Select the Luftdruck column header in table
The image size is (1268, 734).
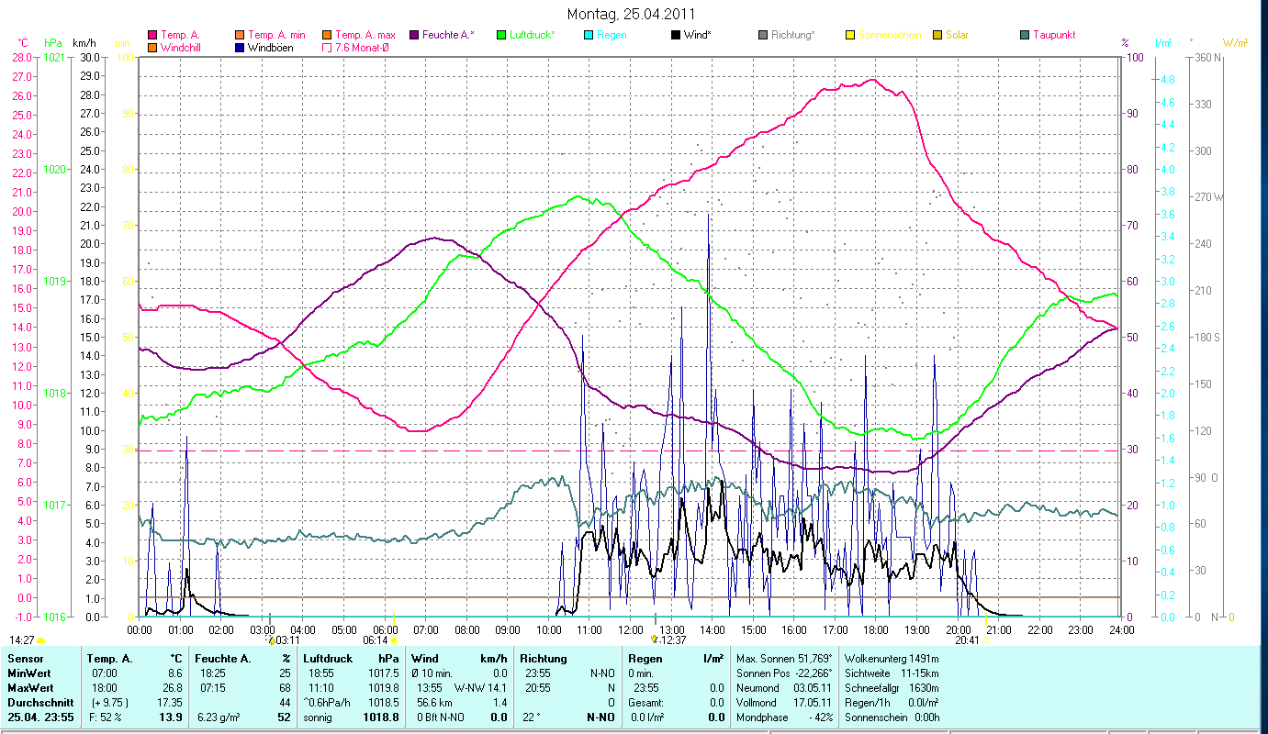pos(327,659)
